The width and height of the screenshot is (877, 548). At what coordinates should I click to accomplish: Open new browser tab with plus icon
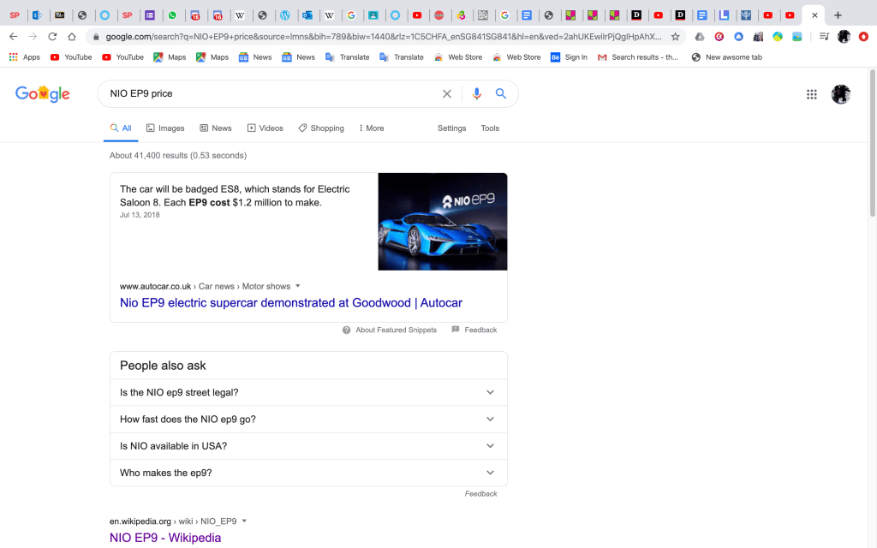pyautogui.click(x=838, y=15)
